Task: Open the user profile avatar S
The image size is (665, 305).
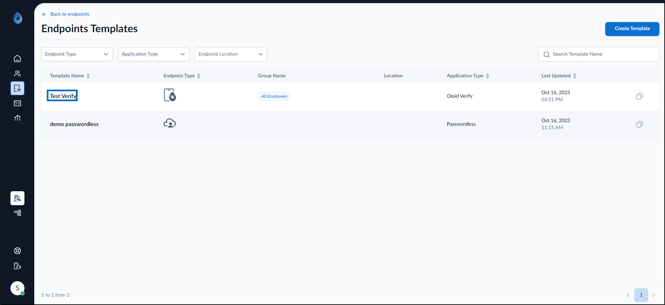Action: [x=18, y=288]
